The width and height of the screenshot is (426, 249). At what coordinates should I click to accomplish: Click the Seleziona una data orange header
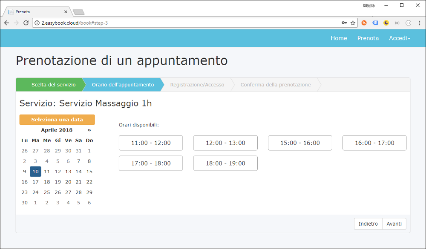57,120
